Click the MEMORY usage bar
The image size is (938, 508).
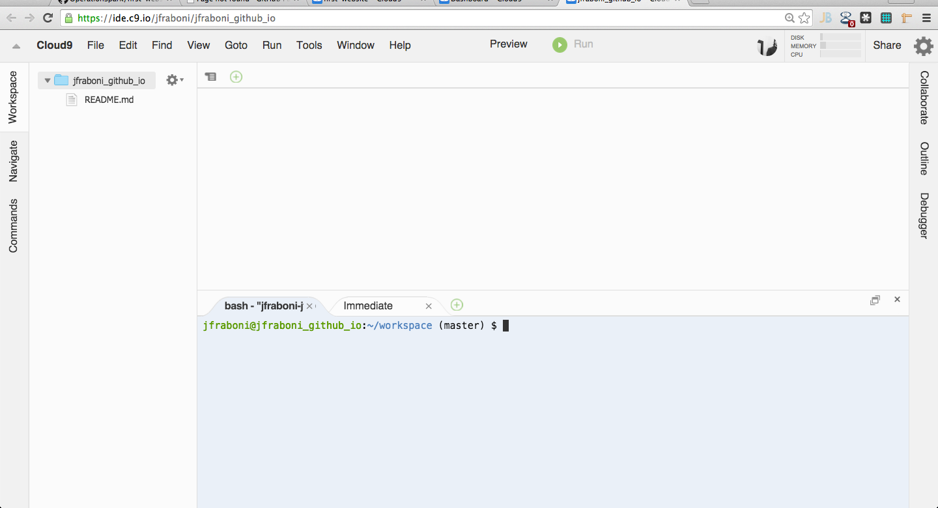point(840,46)
